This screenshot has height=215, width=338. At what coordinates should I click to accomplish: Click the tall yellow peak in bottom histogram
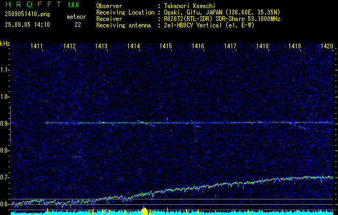pyautogui.click(x=144, y=211)
